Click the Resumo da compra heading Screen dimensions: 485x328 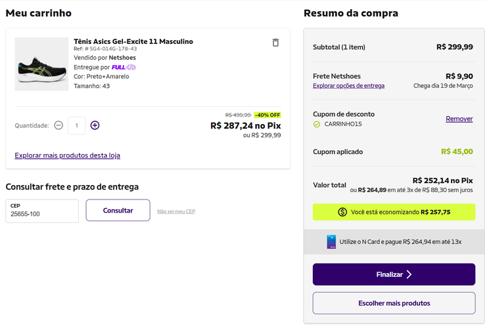tap(351, 13)
